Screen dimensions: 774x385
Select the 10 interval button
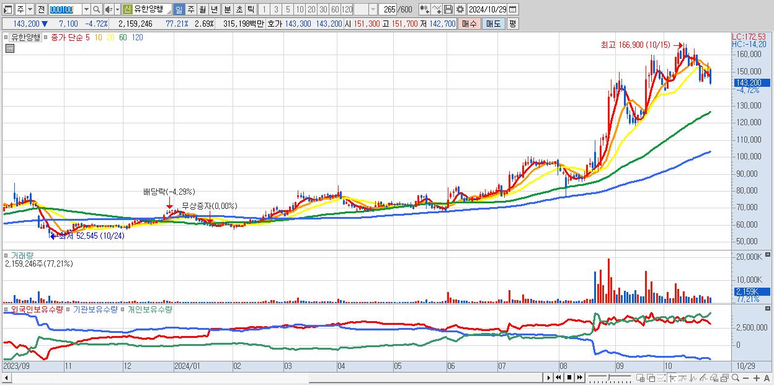click(x=300, y=10)
